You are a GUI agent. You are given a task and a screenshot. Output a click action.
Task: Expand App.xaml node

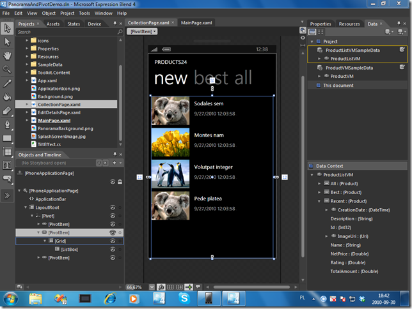click(x=27, y=80)
